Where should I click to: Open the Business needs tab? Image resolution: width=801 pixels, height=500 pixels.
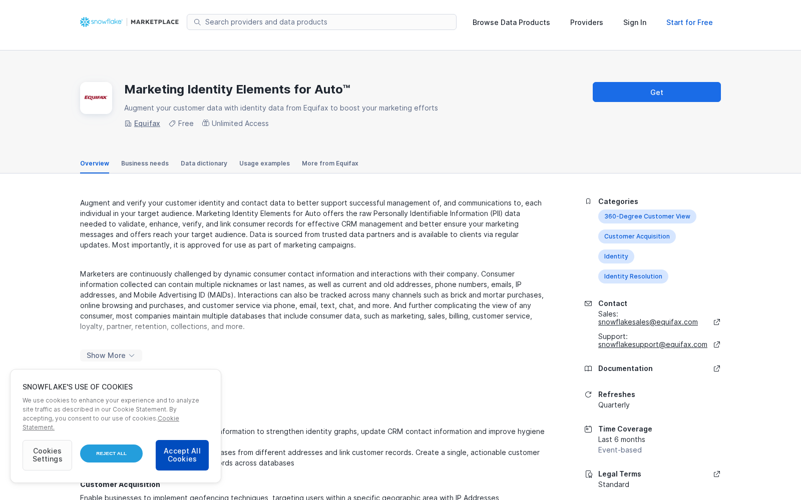point(145,163)
